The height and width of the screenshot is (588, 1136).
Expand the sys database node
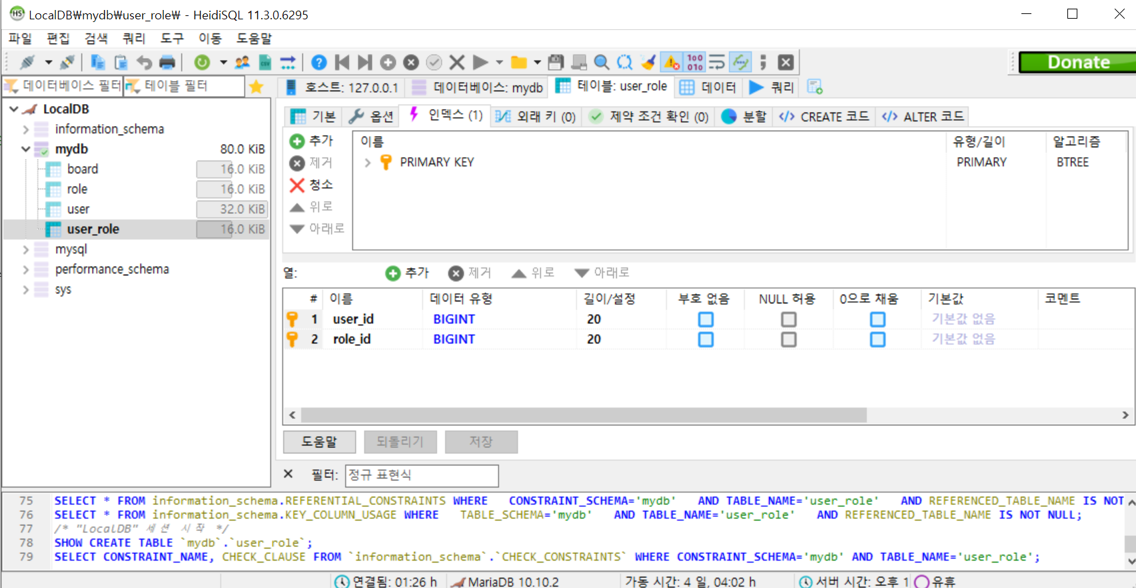click(x=25, y=289)
